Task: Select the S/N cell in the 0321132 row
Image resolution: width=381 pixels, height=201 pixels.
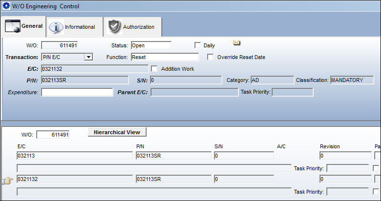Action: pos(244,179)
